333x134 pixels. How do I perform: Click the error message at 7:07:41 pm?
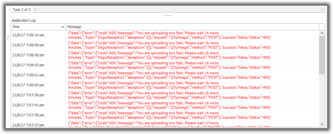[169, 105]
